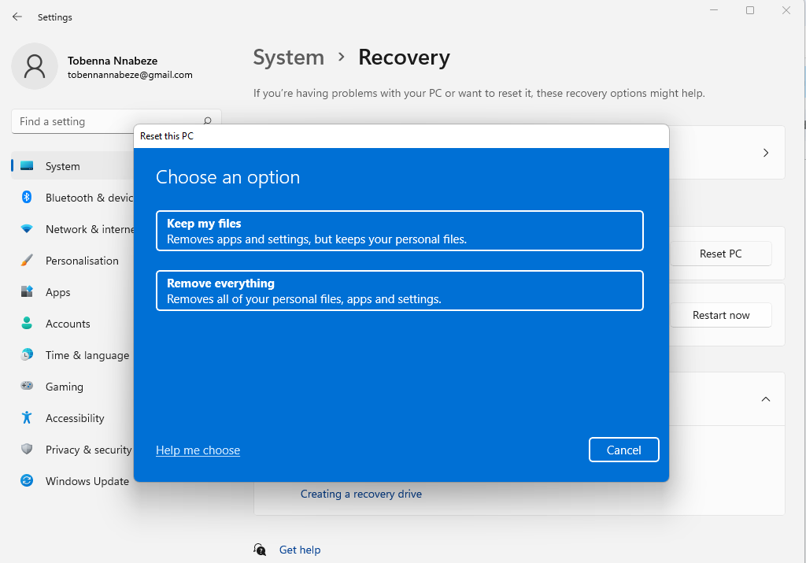Open Windows Update from sidebar
This screenshot has height=563, width=806.
[87, 481]
